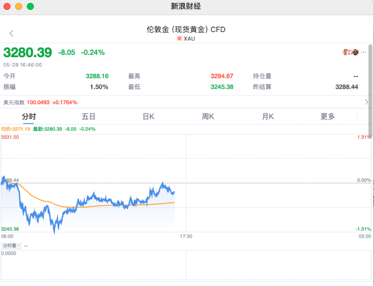The height and width of the screenshot is (286, 374).
Task: Click the 06:00 time axis label
Action: (x=7, y=236)
